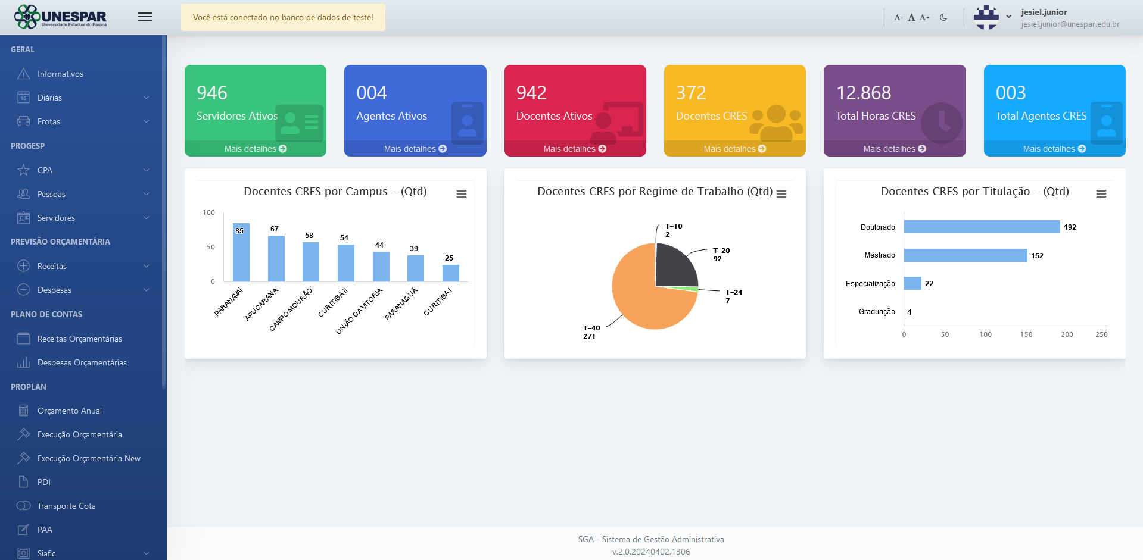Open Mais detalhes for Total Agentes CRES

coord(1054,149)
